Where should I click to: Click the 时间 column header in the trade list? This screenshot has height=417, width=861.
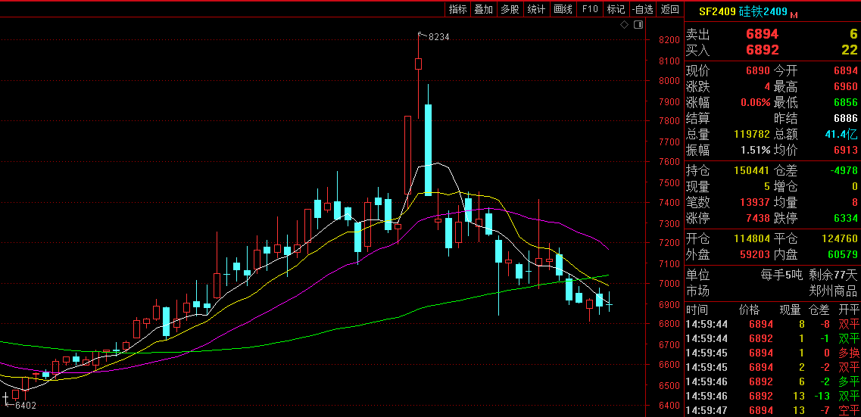coord(697,310)
